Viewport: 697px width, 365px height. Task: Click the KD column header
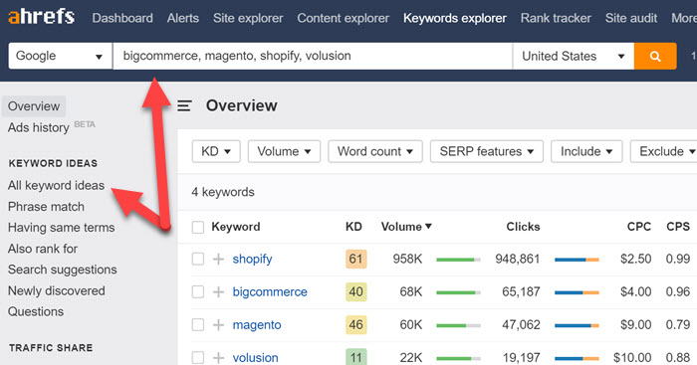[353, 227]
